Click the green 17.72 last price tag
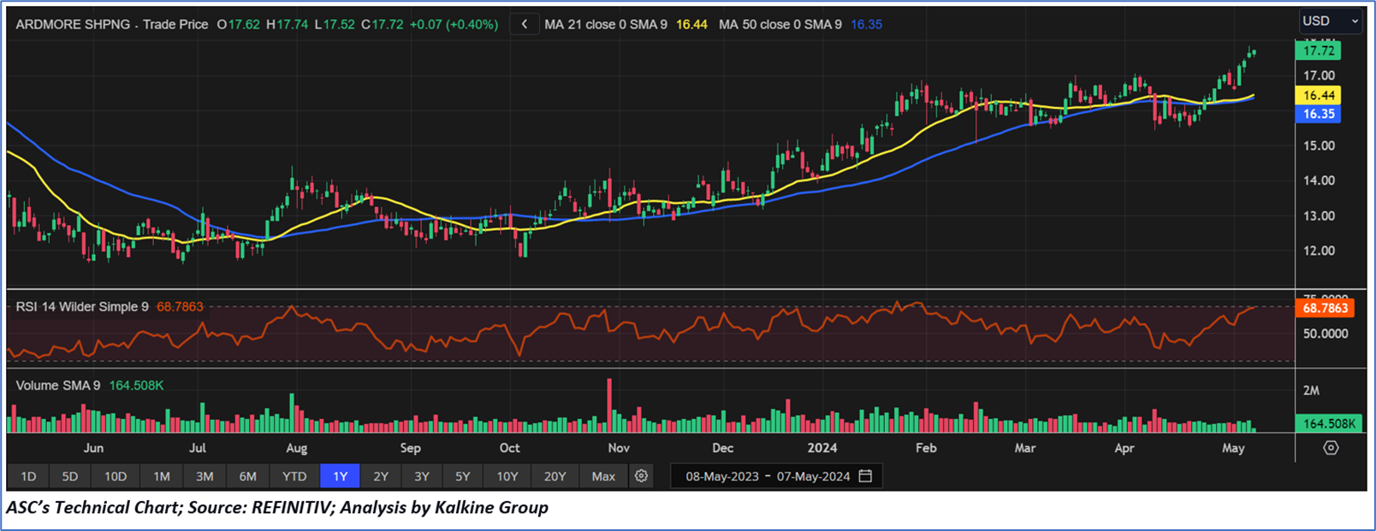 (x=1319, y=51)
